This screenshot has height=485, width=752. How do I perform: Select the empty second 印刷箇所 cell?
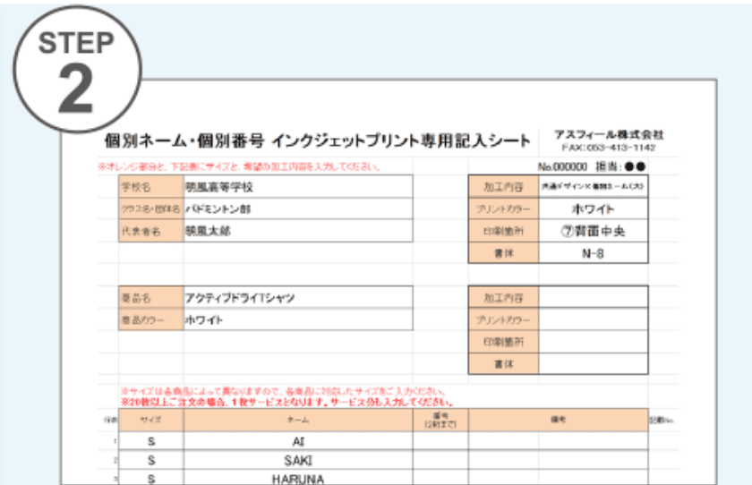point(592,342)
